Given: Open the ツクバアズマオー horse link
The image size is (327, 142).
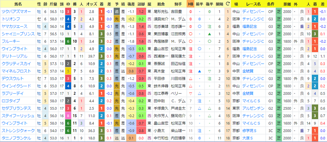Looking at the screenshot, I should tap(16, 12).
